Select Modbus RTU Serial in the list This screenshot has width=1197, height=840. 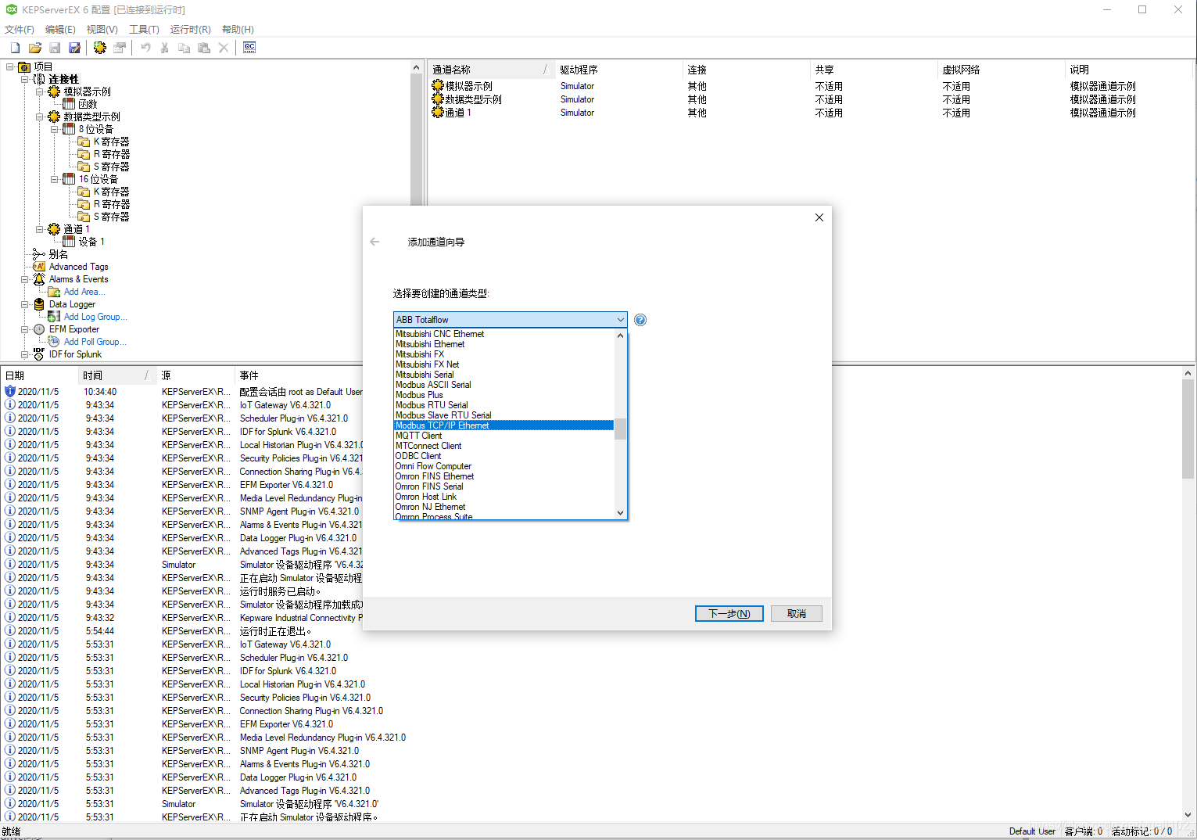pos(504,405)
